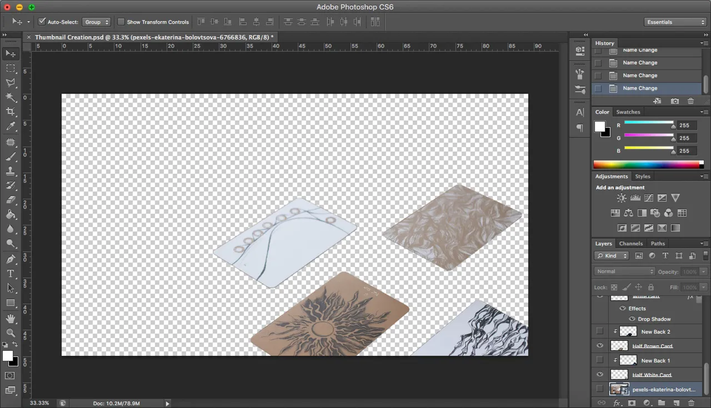Select the Eraser tool
711x408 pixels.
pyautogui.click(x=11, y=200)
